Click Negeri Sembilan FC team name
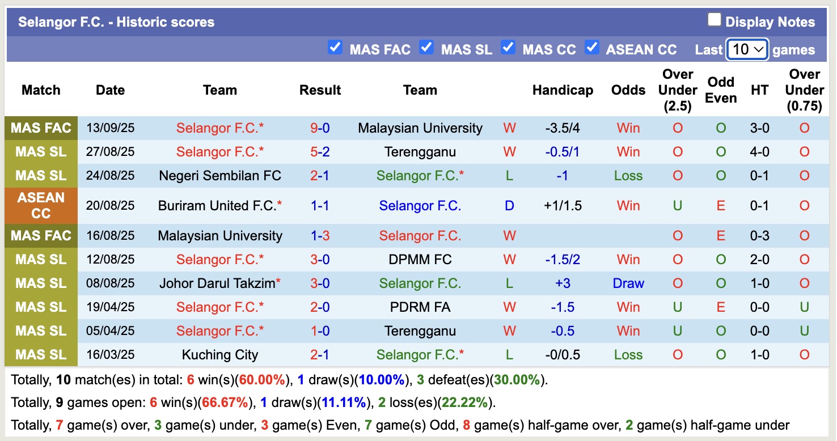Screen dimensions: 837x441 pyautogui.click(x=220, y=176)
